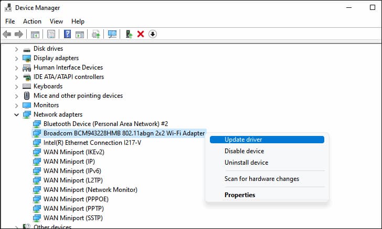Click the Scan for hardware changes monitor icon
The width and height of the screenshot is (382, 229).
click(x=112, y=34)
